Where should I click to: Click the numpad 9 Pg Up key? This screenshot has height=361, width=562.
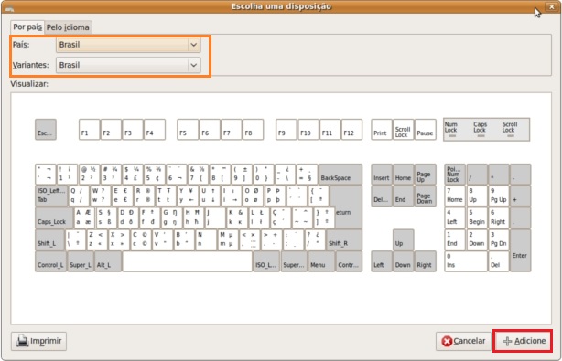pyautogui.click(x=499, y=196)
